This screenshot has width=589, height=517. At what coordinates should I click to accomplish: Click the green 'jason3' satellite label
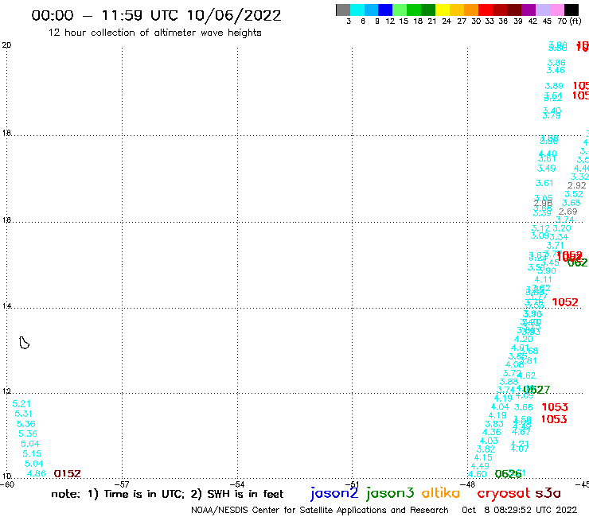click(x=390, y=493)
